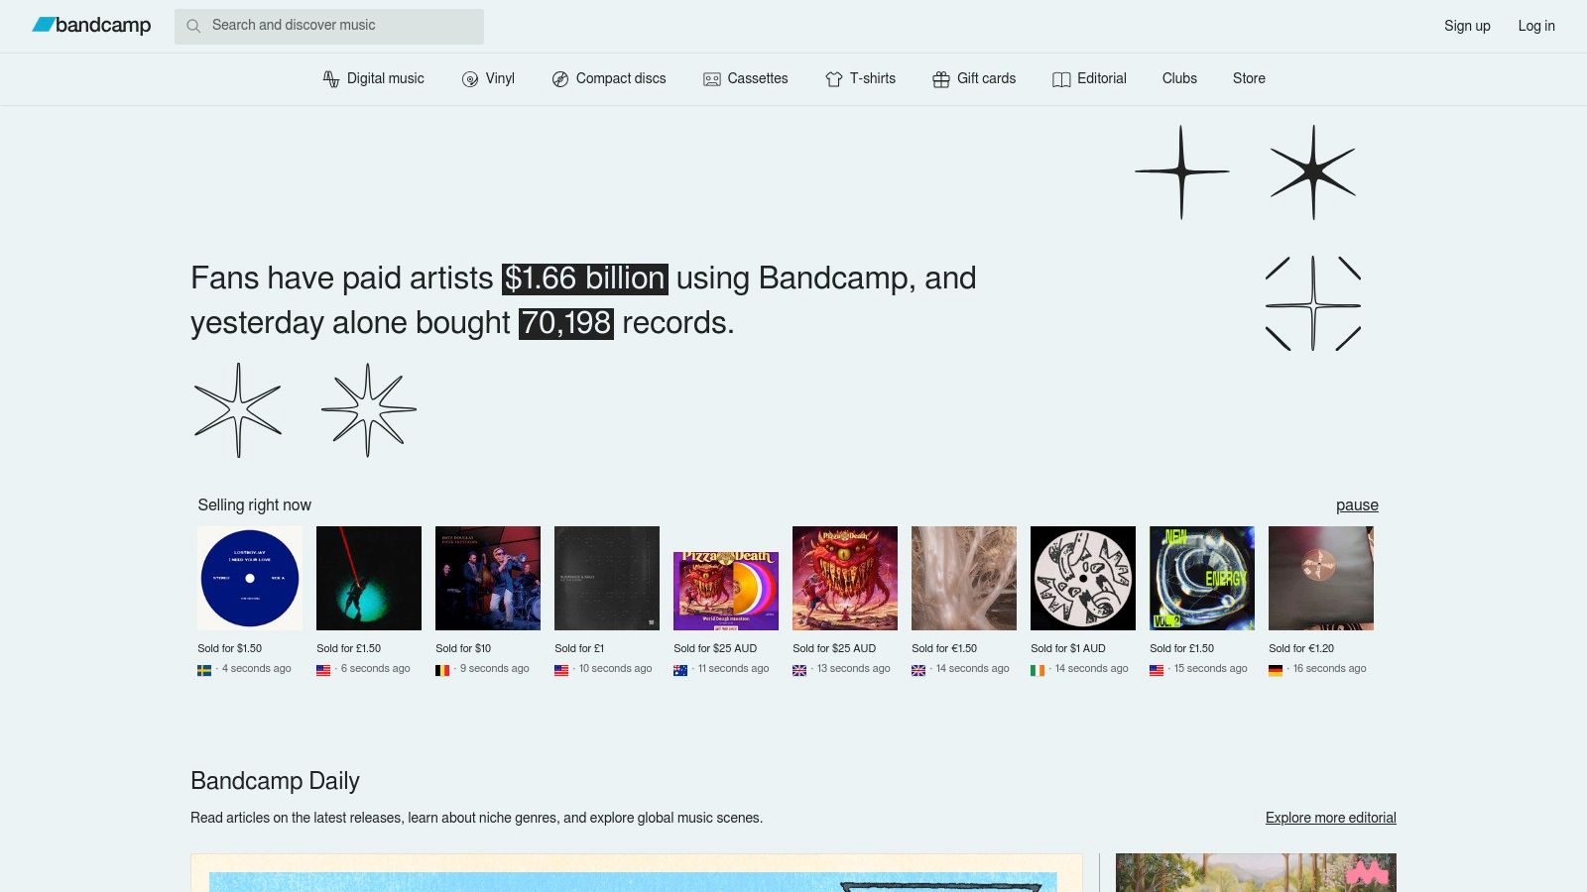This screenshot has height=892, width=1587.
Task: Open the New Energy Vol 2 album
Action: click(1201, 578)
